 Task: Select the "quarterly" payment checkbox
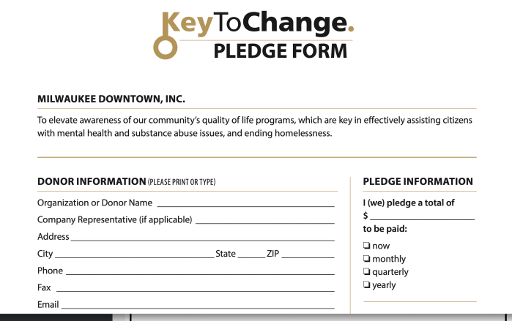point(366,273)
